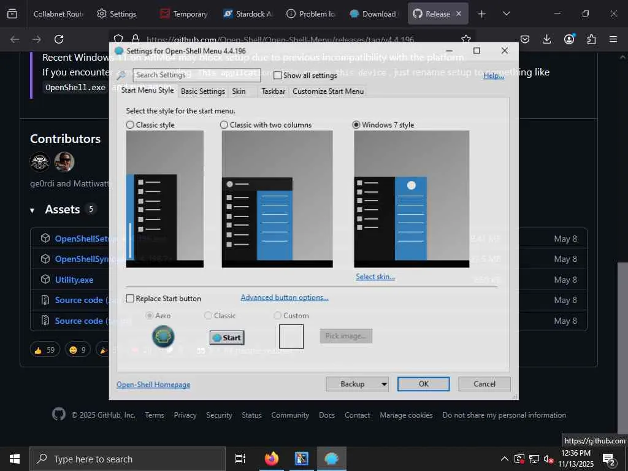Open the Customize Start Menu tab
Image resolution: width=628 pixels, height=471 pixels.
pos(328,91)
